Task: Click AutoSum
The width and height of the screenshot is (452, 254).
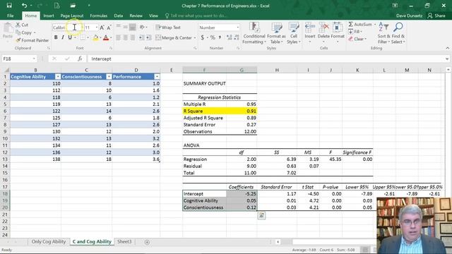Action: [x=359, y=25]
